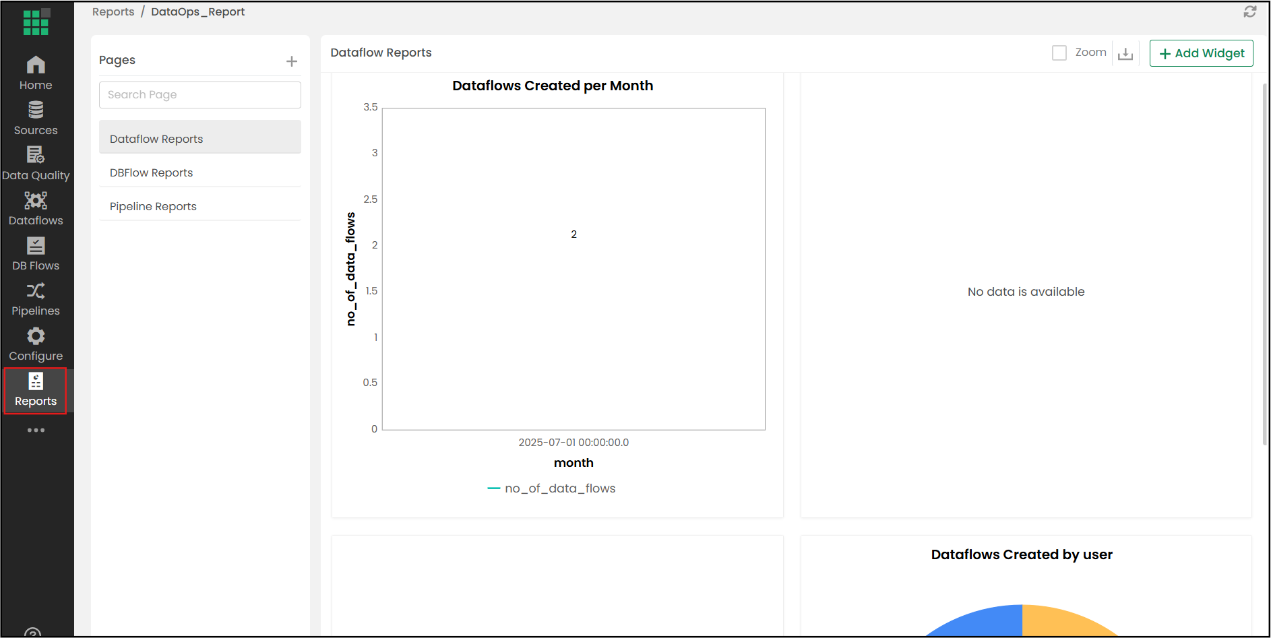
Task: Click Dataflows Created by user title
Action: (x=1022, y=554)
